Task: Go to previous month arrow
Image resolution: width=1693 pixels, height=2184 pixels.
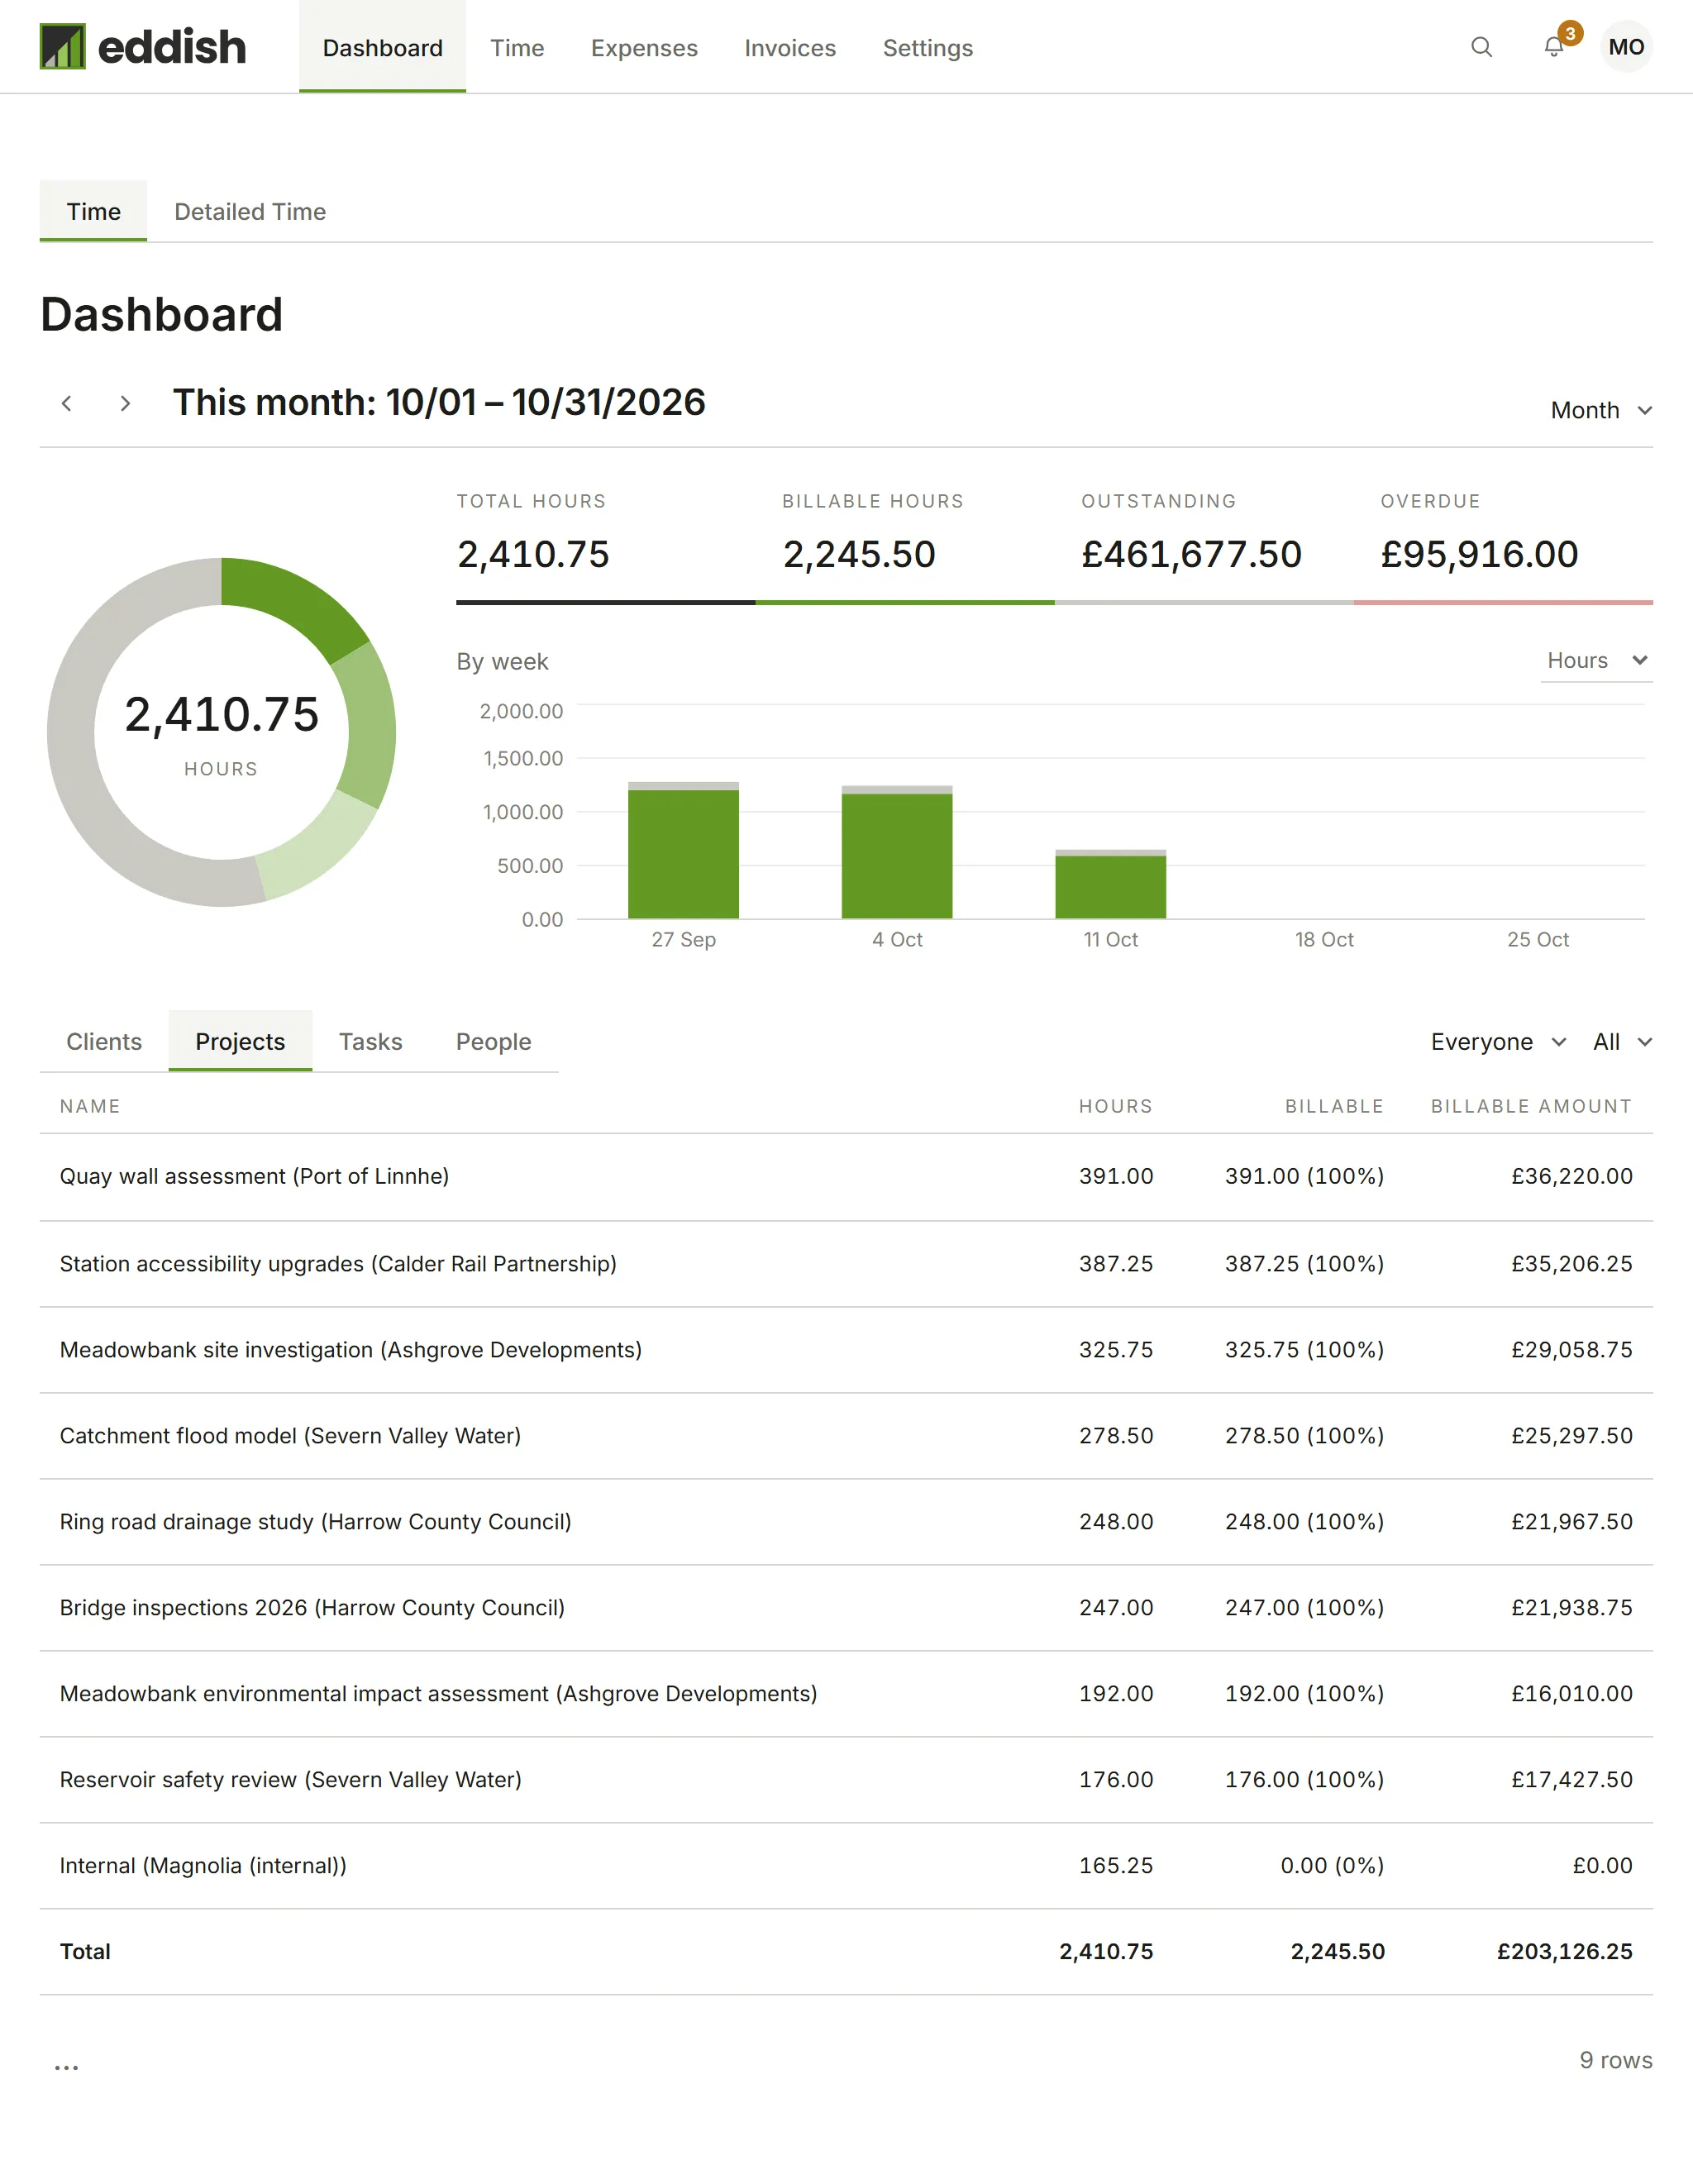Action: [67, 403]
